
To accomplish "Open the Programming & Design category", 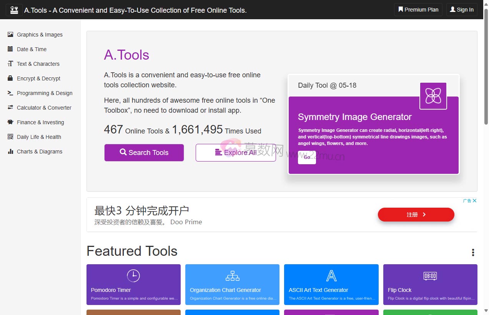I will 10,93.
